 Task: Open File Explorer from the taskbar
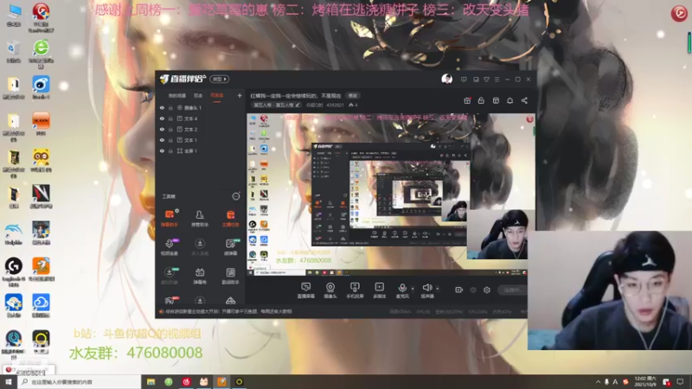[151, 382]
